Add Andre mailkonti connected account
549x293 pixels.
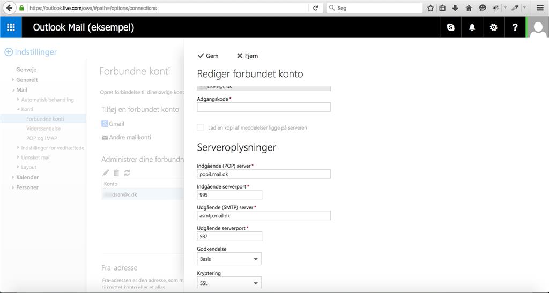coord(127,138)
